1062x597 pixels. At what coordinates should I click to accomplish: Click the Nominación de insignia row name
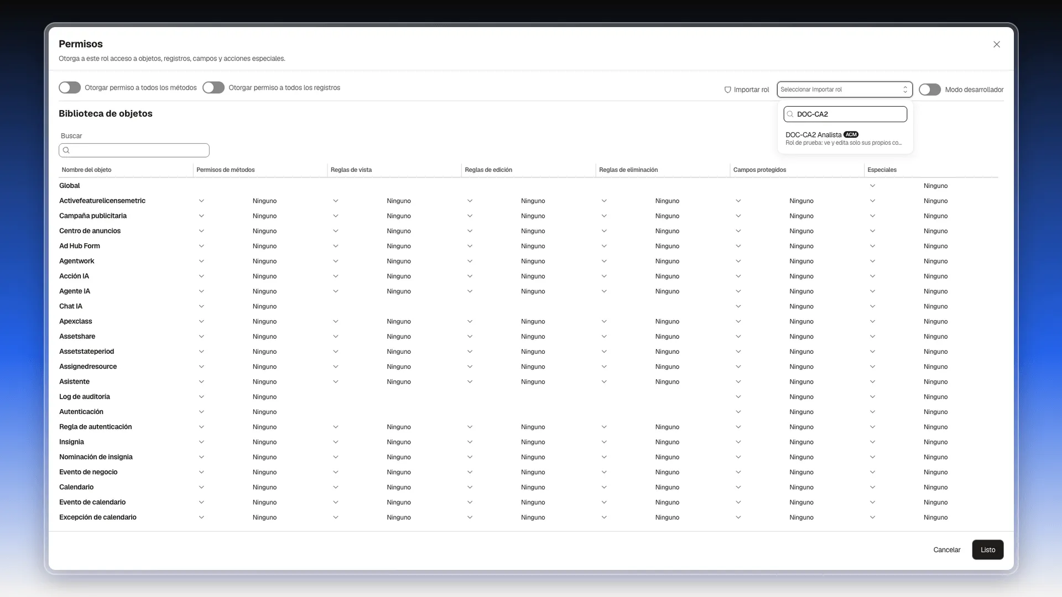[96, 457]
